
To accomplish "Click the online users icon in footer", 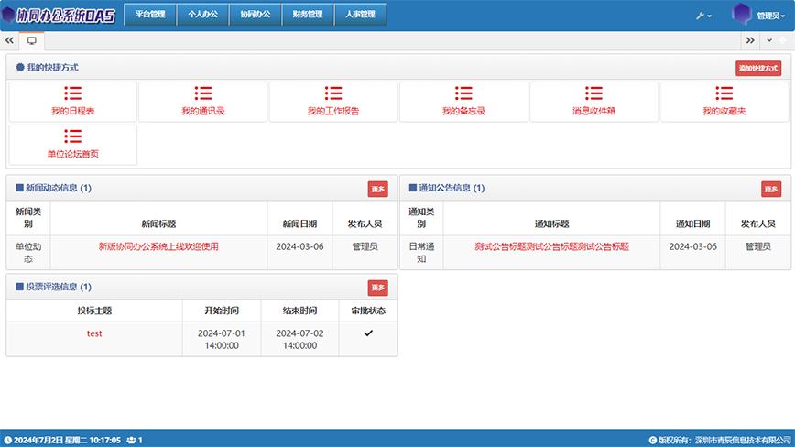I will 132,440.
